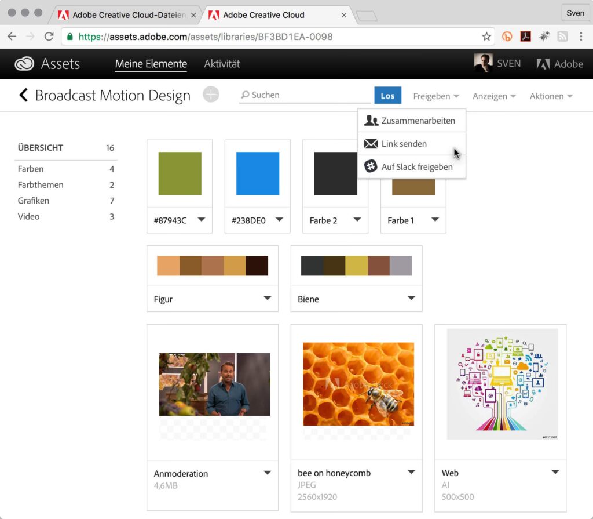Switch to the Aktivität tab
593x519 pixels.
(222, 64)
